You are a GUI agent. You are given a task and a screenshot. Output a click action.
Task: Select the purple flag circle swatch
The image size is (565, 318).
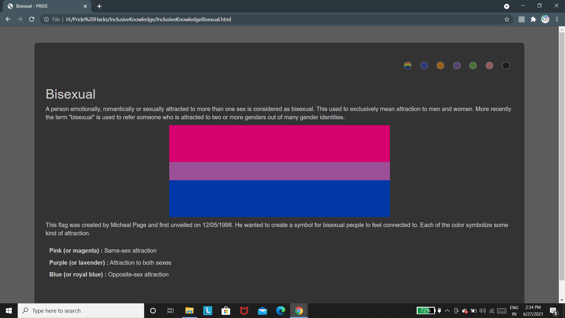coord(457,65)
